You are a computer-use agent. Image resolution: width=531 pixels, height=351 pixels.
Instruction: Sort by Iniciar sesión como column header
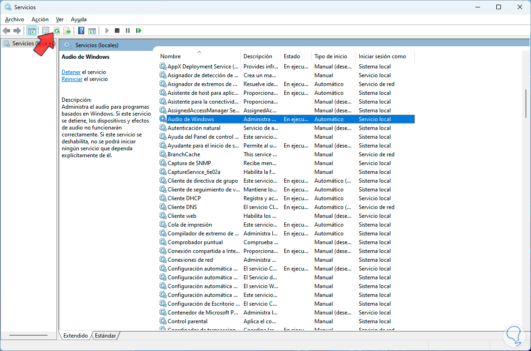coord(385,56)
